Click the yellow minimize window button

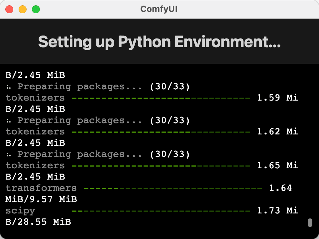23,9
